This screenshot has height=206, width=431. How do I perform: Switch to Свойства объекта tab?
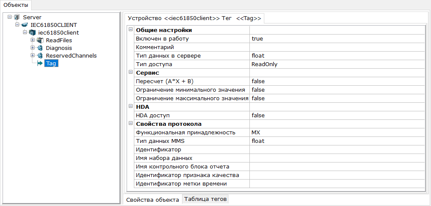[153, 200]
